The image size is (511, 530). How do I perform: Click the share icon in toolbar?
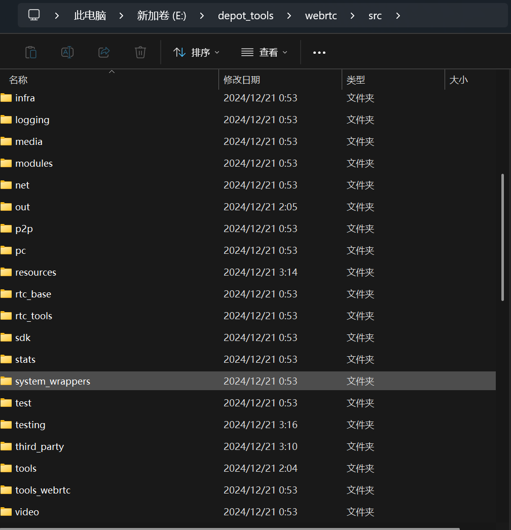click(x=104, y=52)
